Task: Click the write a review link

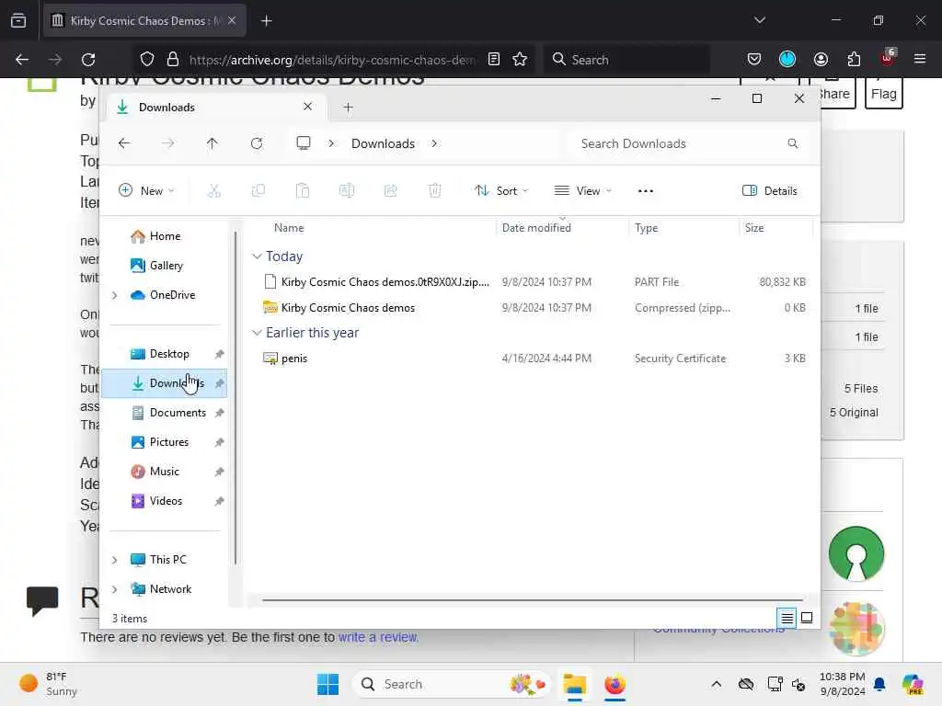Action: [x=378, y=637]
